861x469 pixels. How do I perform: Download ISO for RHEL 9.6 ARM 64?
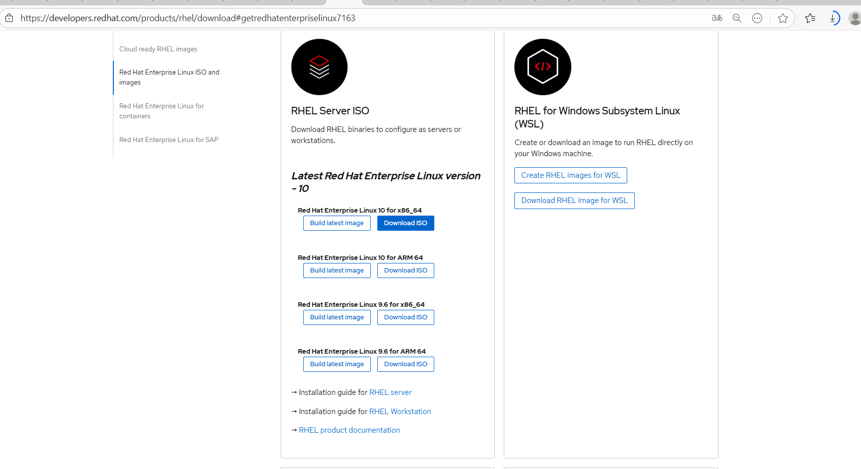coord(406,364)
